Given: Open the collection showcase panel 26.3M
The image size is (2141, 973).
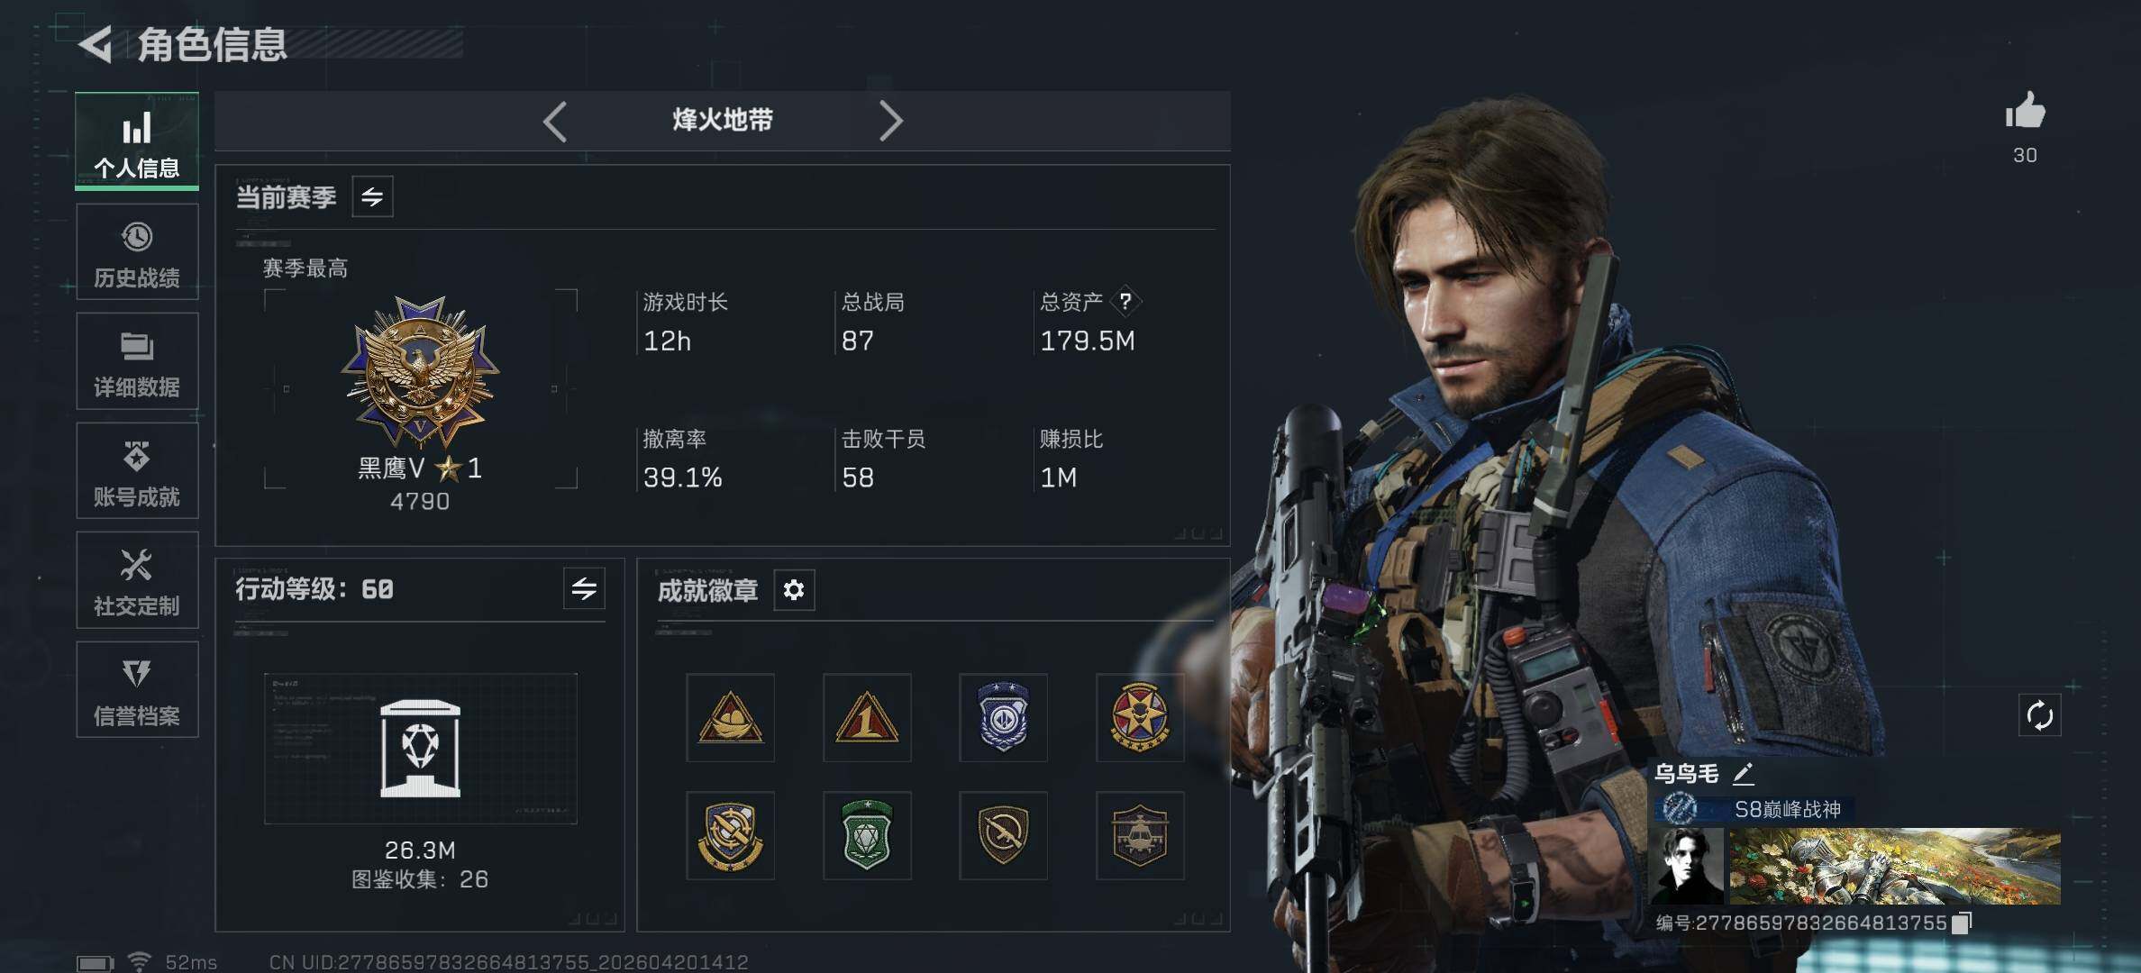Looking at the screenshot, I should click(x=420, y=749).
